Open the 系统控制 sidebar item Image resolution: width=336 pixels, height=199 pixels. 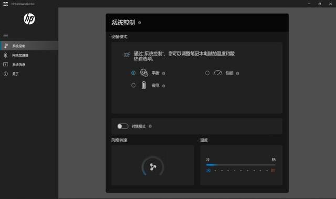point(29,46)
